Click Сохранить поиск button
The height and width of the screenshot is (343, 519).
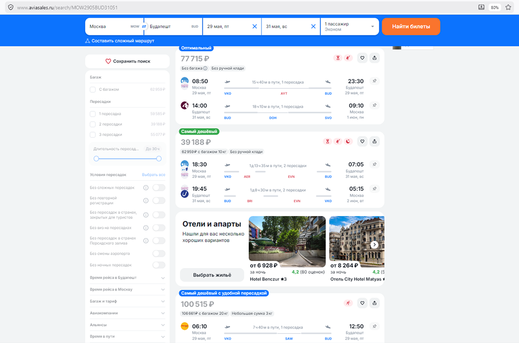127,61
